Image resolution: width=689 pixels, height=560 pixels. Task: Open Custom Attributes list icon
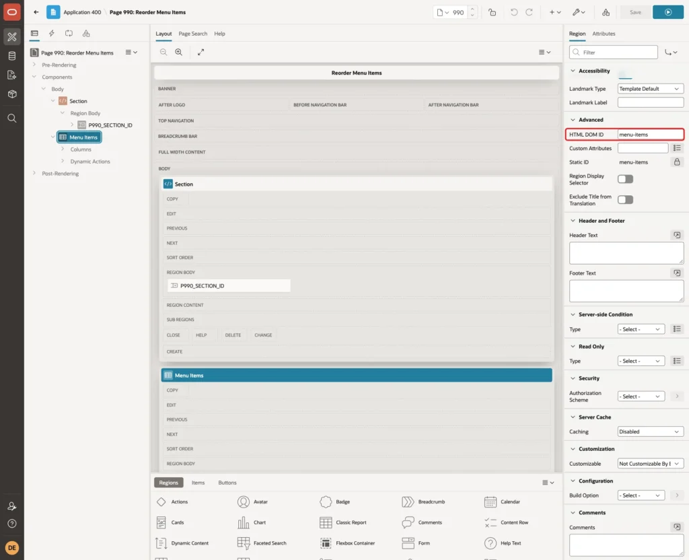[677, 148]
